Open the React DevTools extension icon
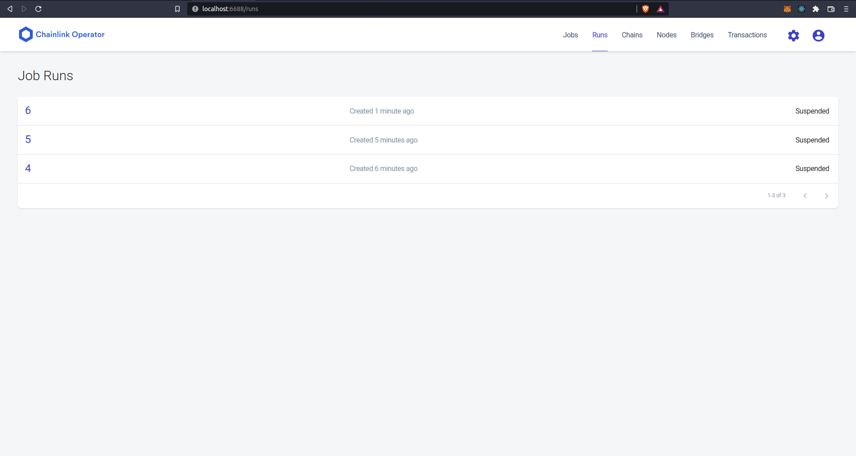856x456 pixels. tap(802, 9)
